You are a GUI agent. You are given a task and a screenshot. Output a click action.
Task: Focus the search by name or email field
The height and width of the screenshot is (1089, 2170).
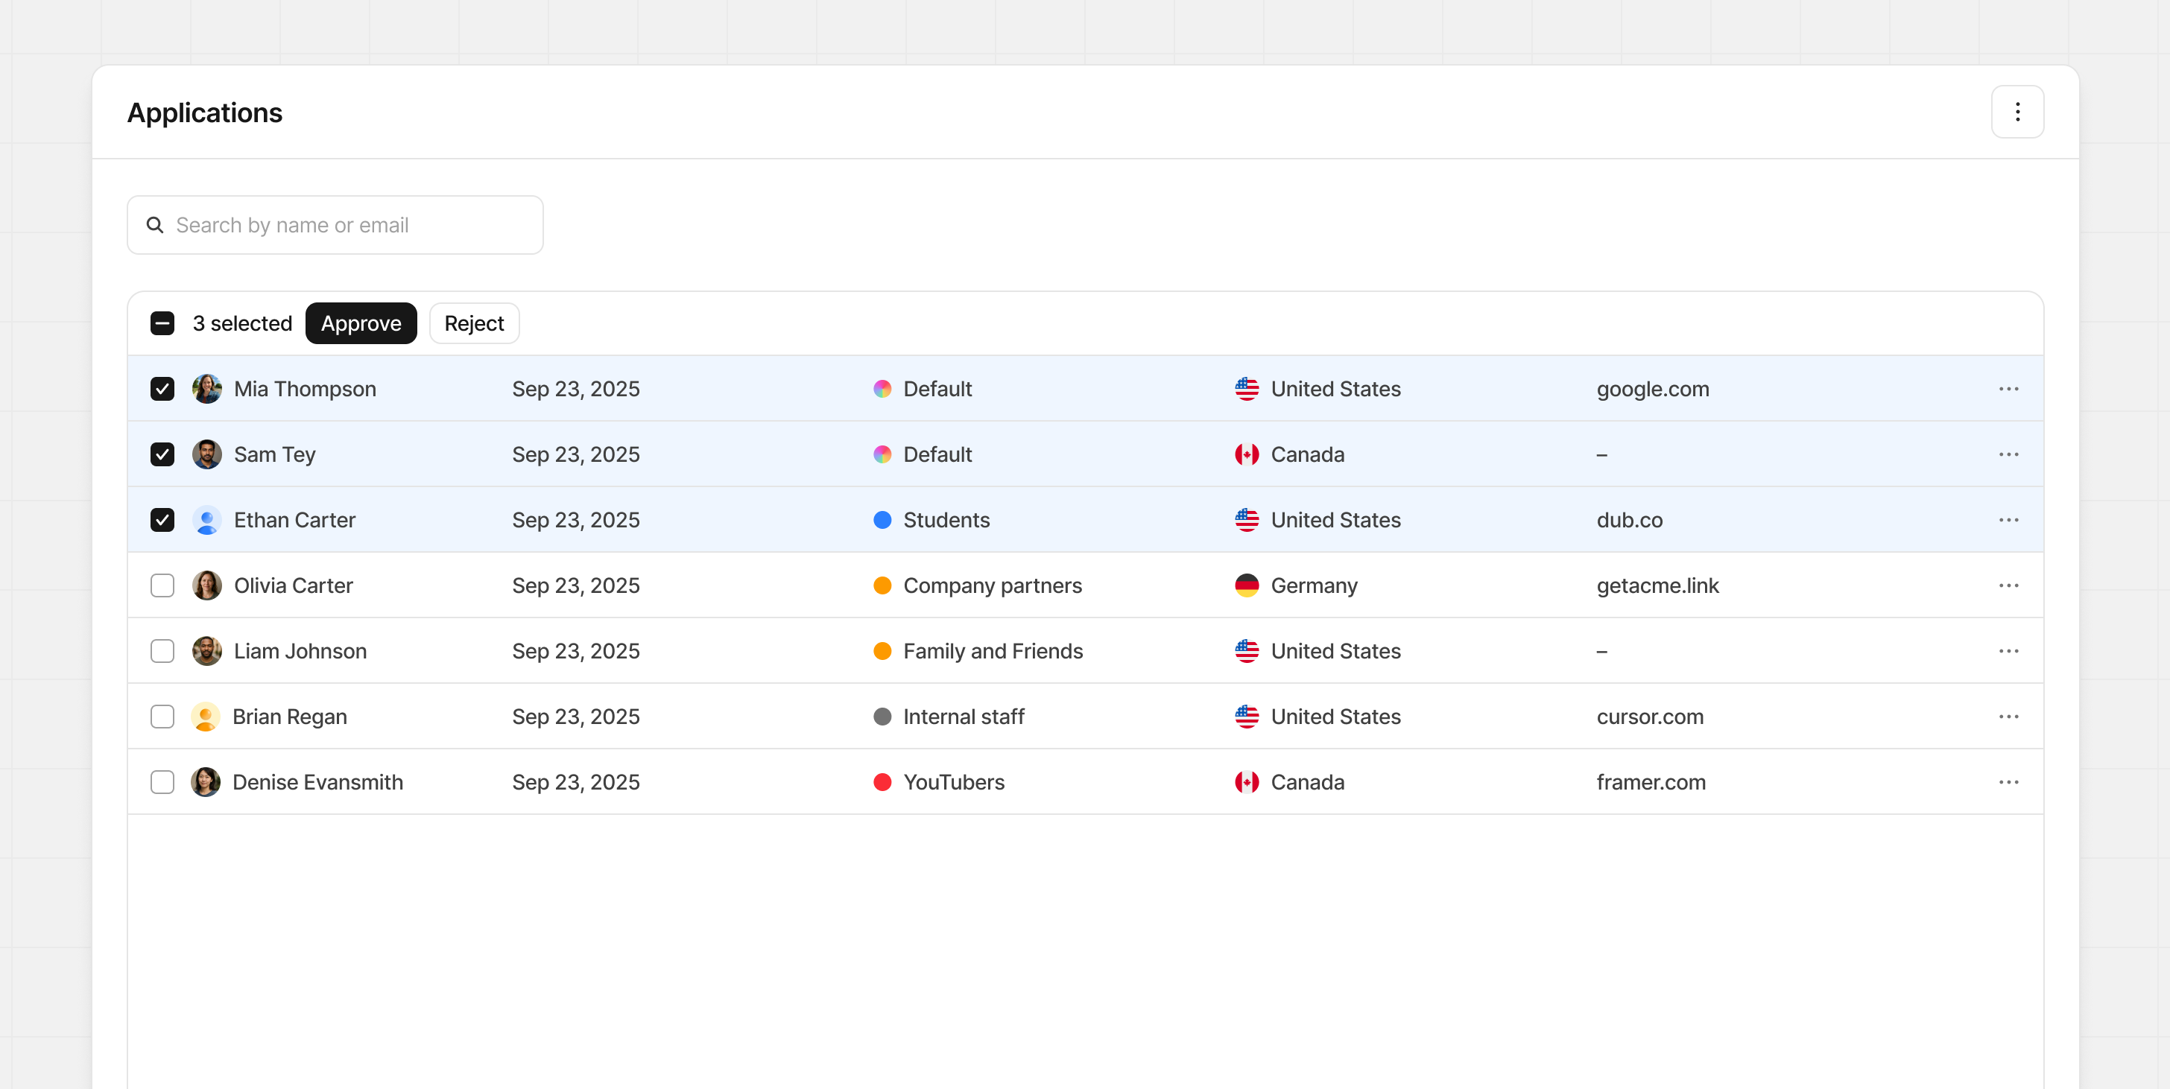(345, 225)
